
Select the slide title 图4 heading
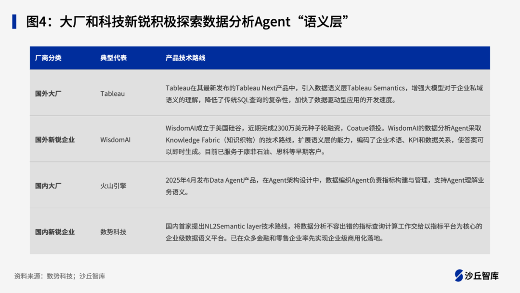pyautogui.click(x=187, y=22)
